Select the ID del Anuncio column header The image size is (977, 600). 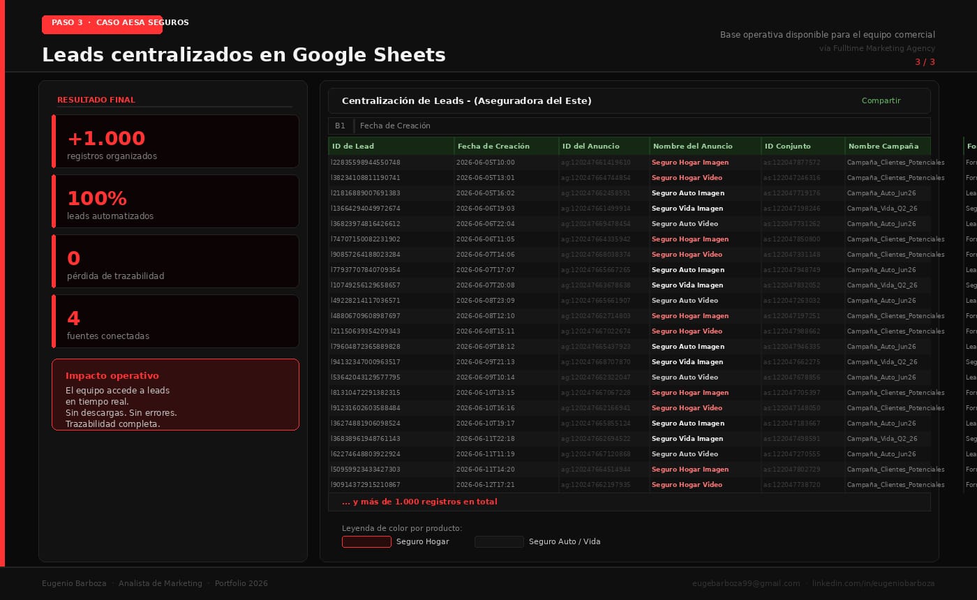pos(604,146)
